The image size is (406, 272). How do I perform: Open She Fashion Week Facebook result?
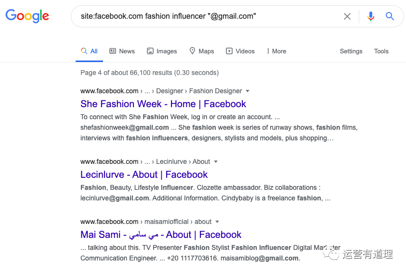pos(163,104)
